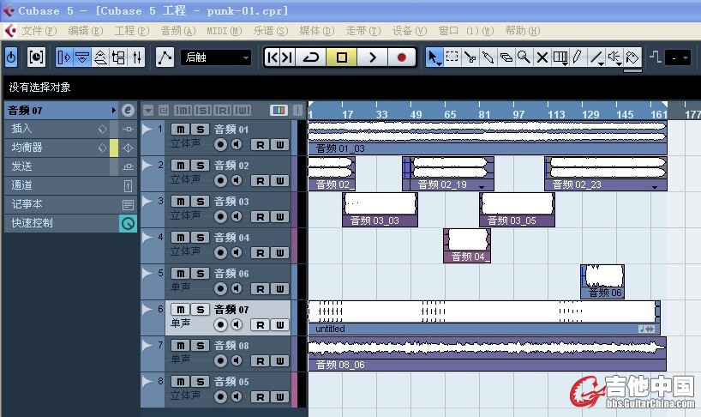Screen dimensions: 701x417
Task: Toggle global Read [R] in track list header
Action: click(x=222, y=110)
